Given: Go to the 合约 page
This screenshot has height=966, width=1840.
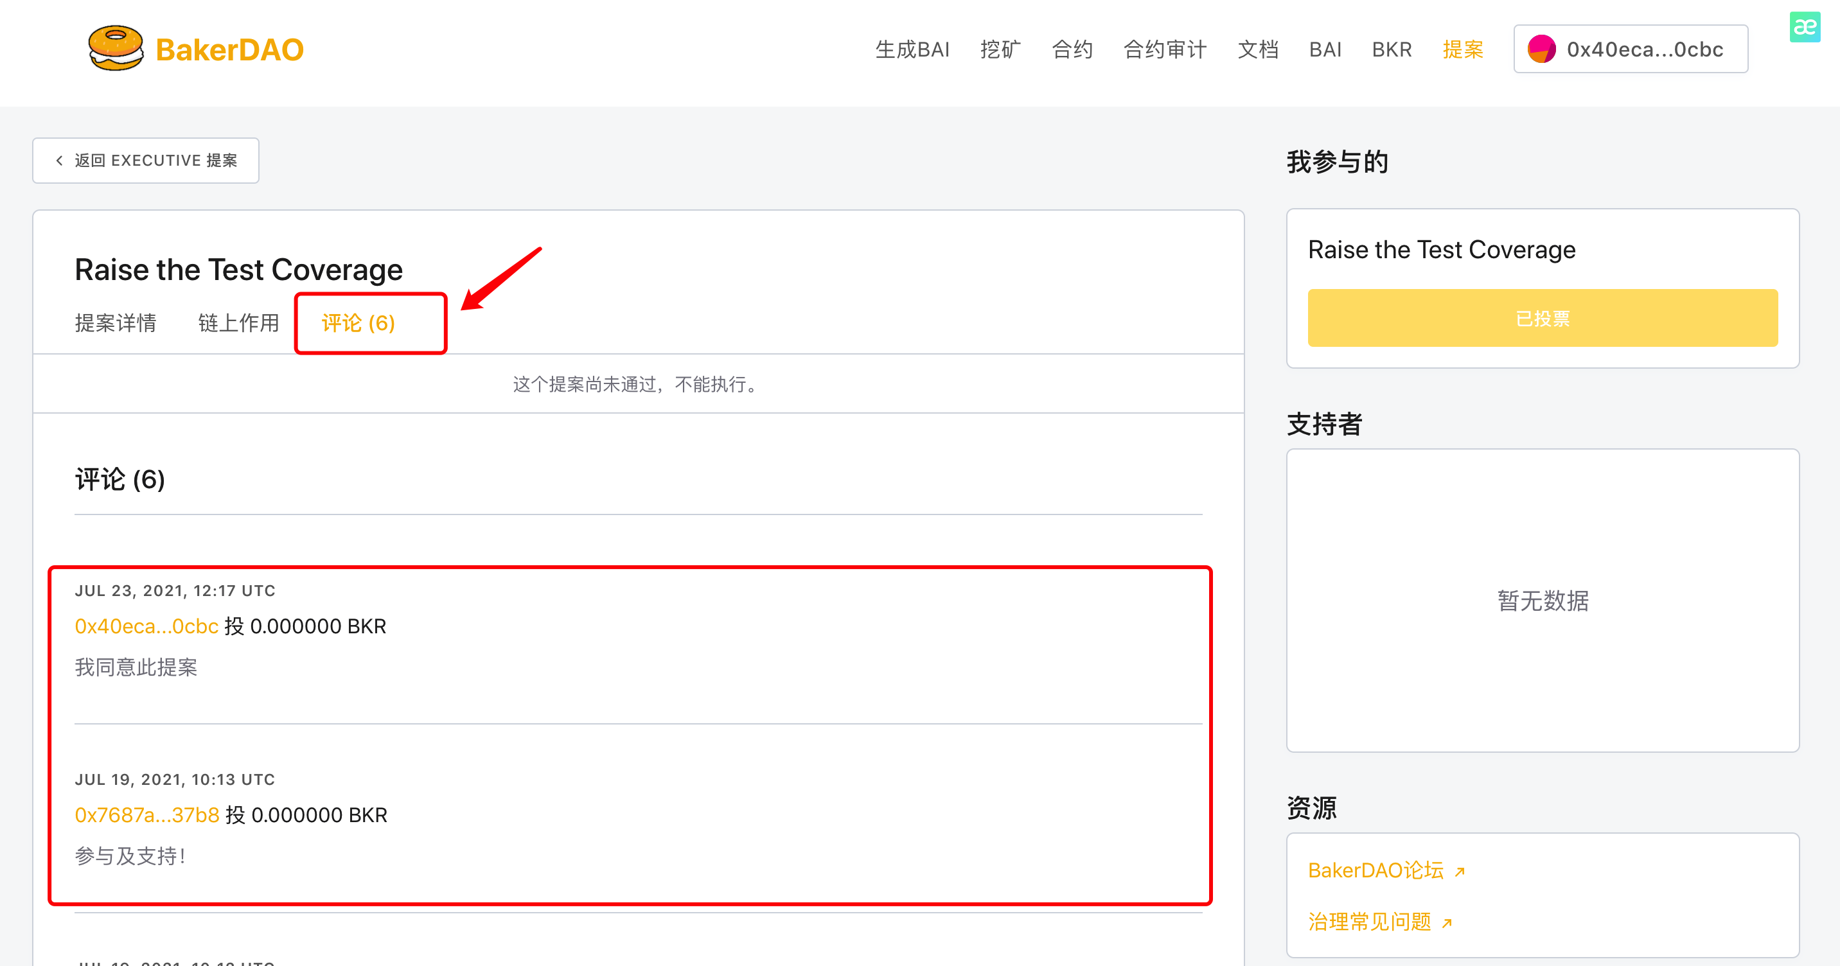Looking at the screenshot, I should coord(1072,49).
